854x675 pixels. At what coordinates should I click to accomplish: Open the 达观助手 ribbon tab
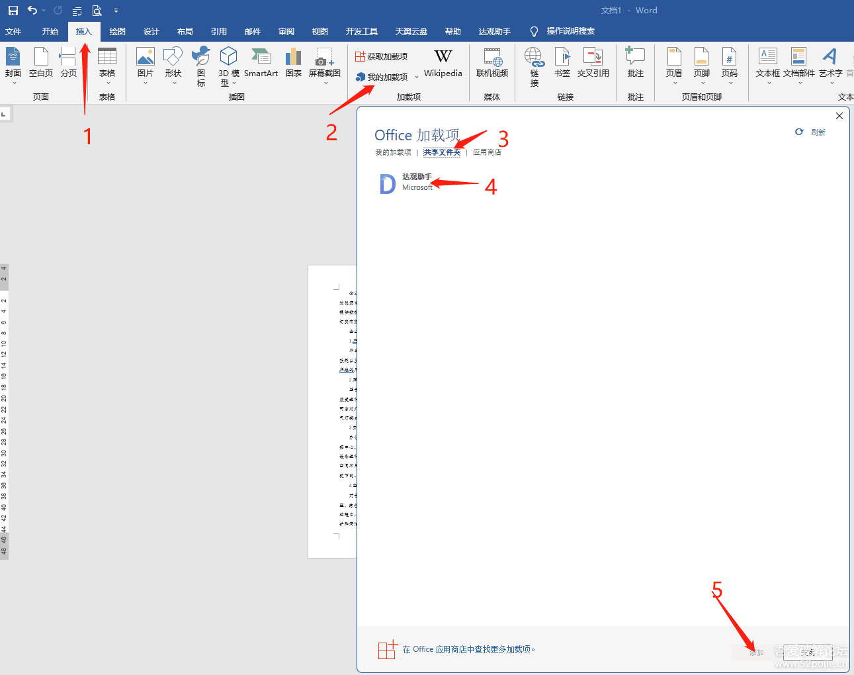(495, 32)
